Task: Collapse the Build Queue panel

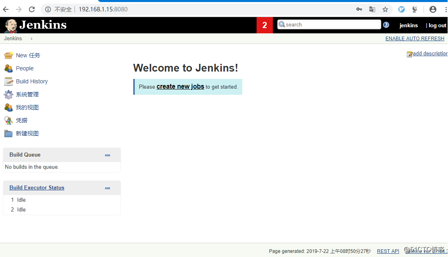Action: (x=108, y=155)
